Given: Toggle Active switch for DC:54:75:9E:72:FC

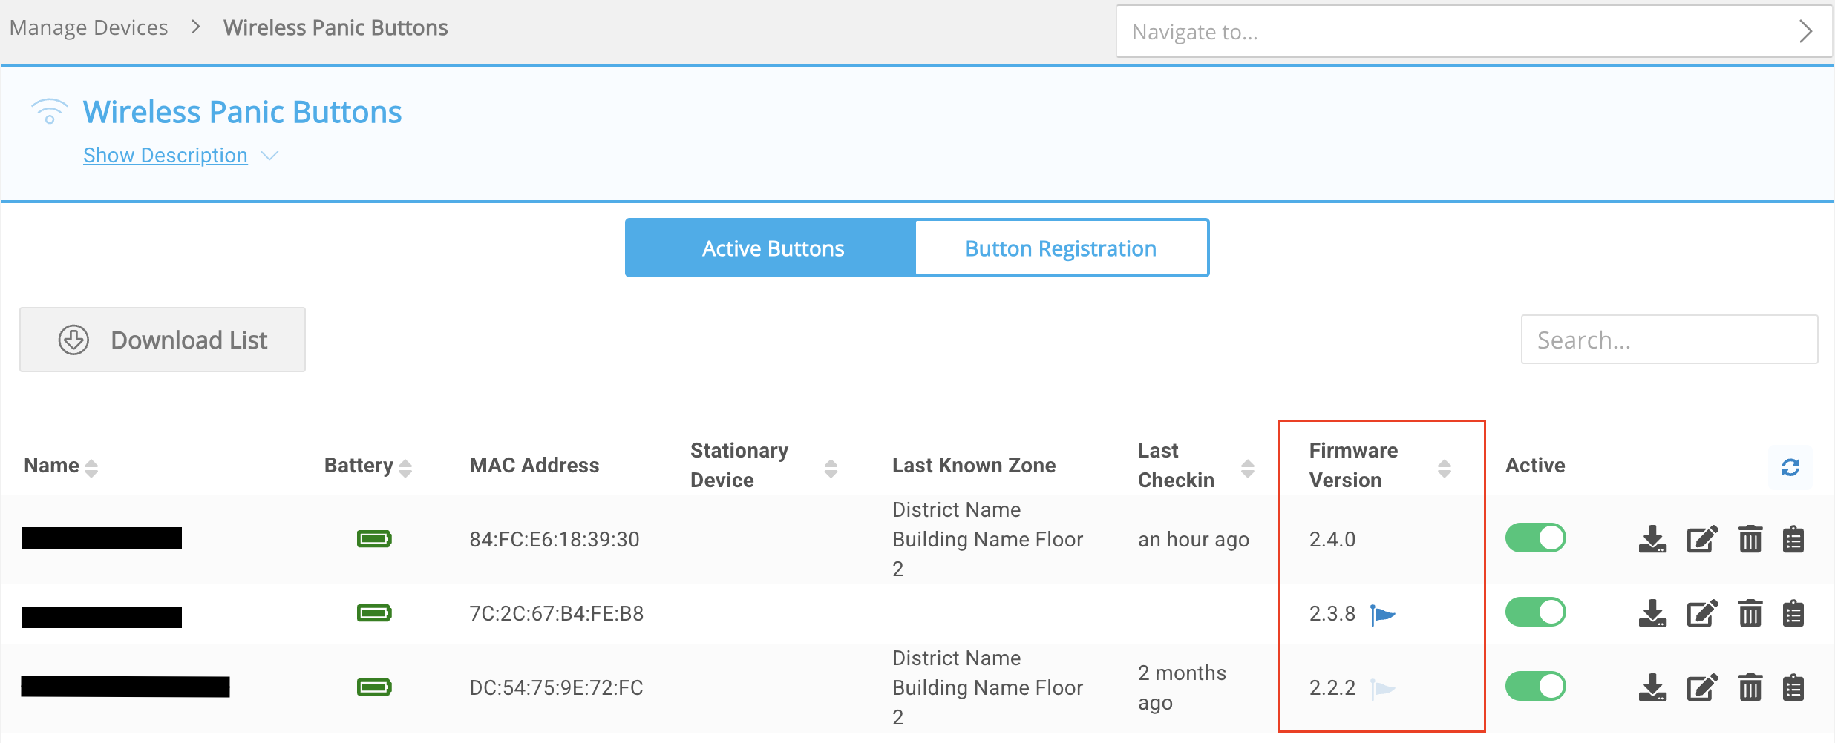Looking at the screenshot, I should [1535, 686].
